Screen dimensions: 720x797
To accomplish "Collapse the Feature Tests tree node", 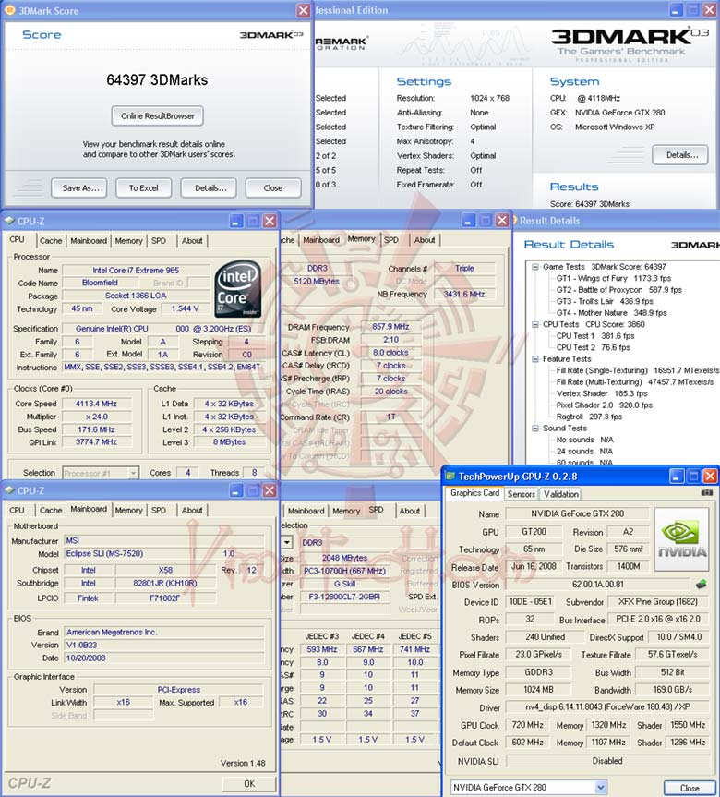I will click(x=535, y=359).
